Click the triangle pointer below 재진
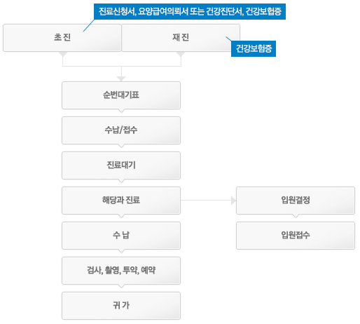The image size is (360, 324). (x=181, y=54)
